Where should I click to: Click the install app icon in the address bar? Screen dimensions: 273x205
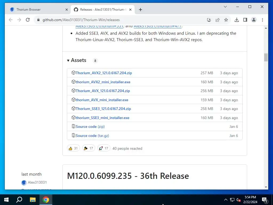[x=209, y=20]
